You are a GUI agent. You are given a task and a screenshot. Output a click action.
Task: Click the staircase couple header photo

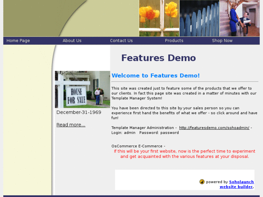pyautogui.click(x=240, y=18)
